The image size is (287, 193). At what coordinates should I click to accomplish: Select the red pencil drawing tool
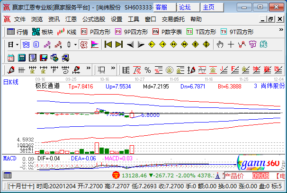click(x=11, y=70)
